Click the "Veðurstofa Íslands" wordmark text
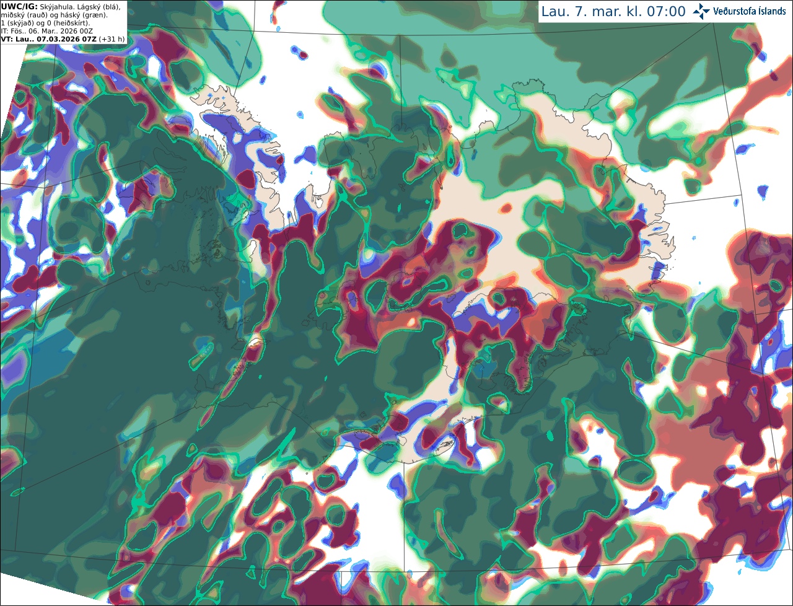 click(x=750, y=11)
